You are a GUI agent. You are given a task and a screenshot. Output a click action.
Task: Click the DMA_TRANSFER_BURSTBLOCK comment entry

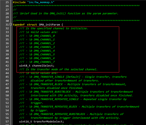pyautogui.click(x=52, y=92)
